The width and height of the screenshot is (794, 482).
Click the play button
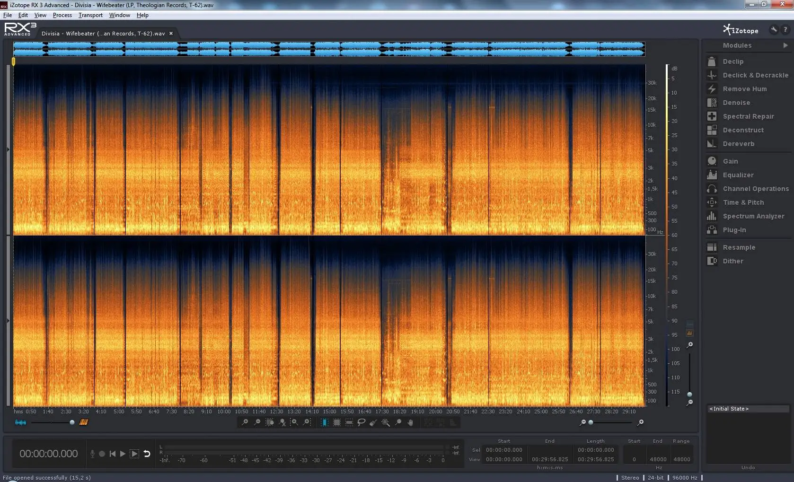123,454
